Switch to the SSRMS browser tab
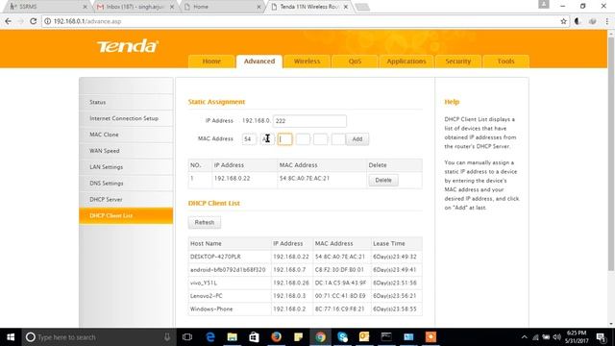The height and width of the screenshot is (346, 615). click(48, 7)
